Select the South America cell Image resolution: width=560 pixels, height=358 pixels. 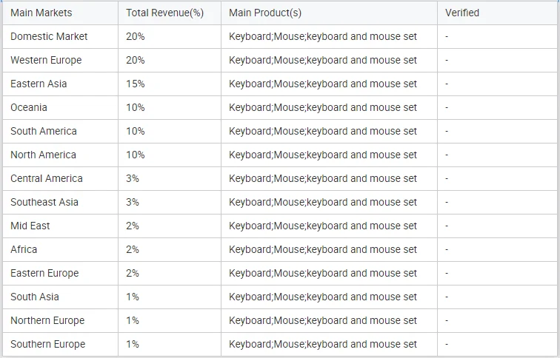click(44, 131)
